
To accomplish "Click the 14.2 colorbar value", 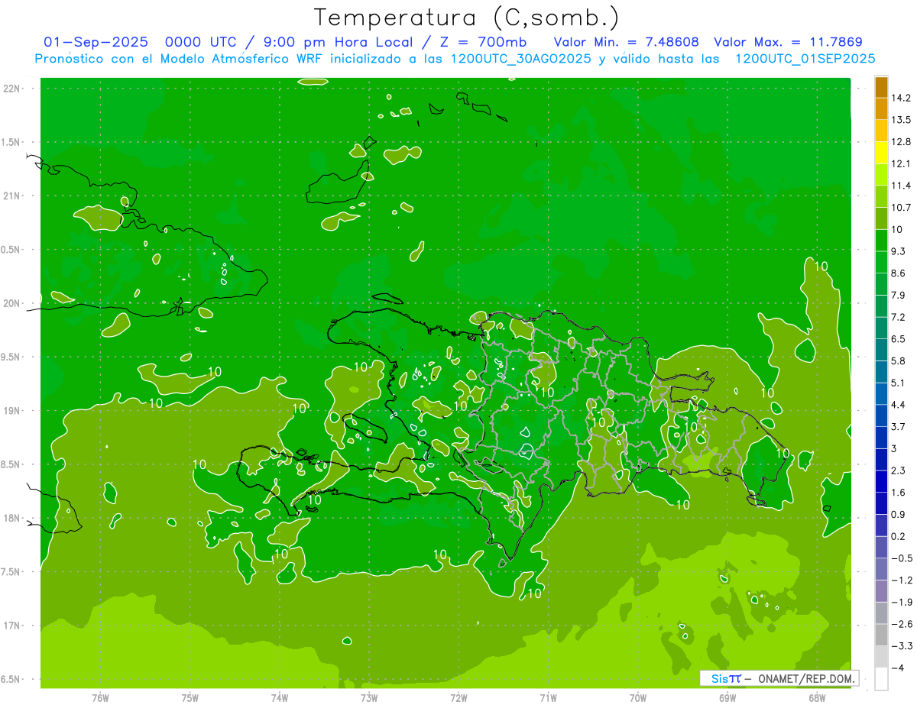I will 901,98.
